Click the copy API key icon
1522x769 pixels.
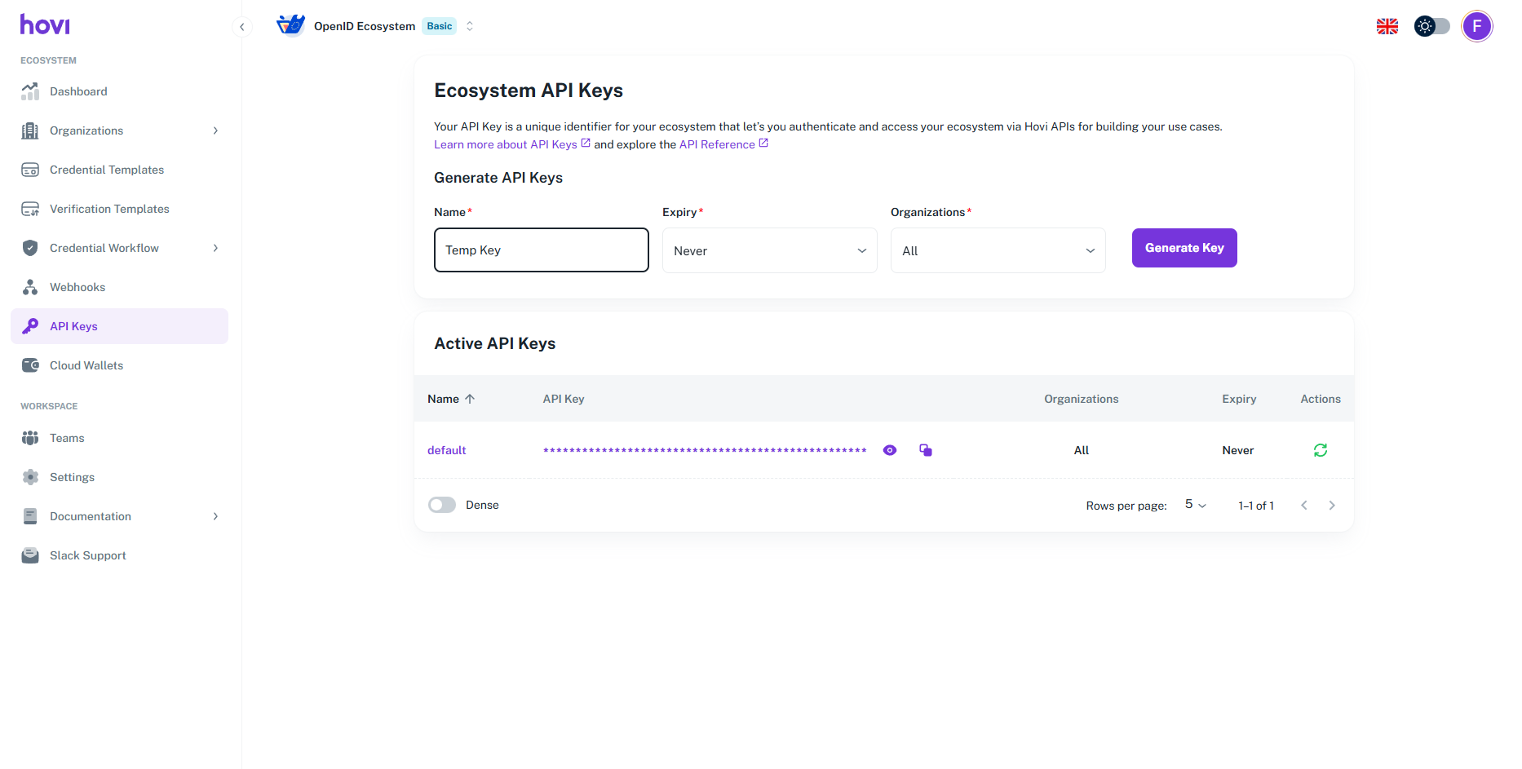click(x=926, y=450)
